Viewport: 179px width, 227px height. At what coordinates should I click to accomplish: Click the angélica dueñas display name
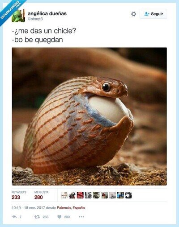click(x=47, y=13)
